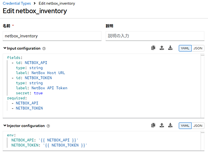Copy the Input configuration to clipboard
The width and height of the screenshot is (208, 154).
click(x=153, y=48)
